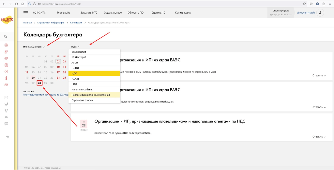
Task: Select НДФЛ in the filter list
Action: pyautogui.click(x=75, y=79)
